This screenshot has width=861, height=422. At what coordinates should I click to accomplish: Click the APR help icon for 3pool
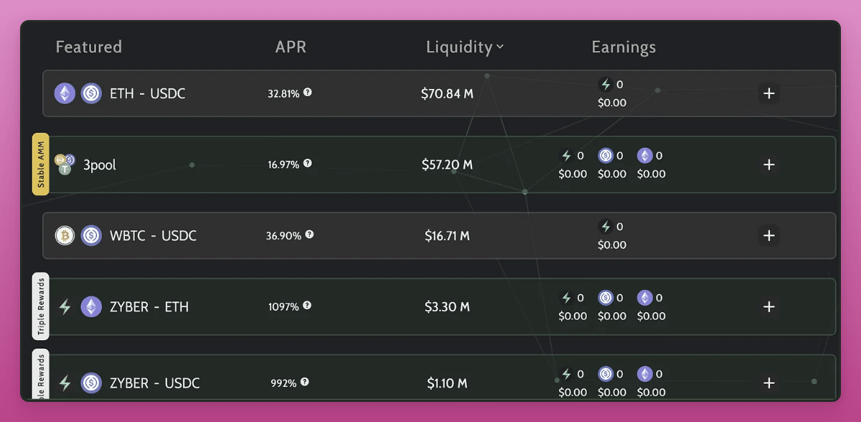tap(308, 164)
